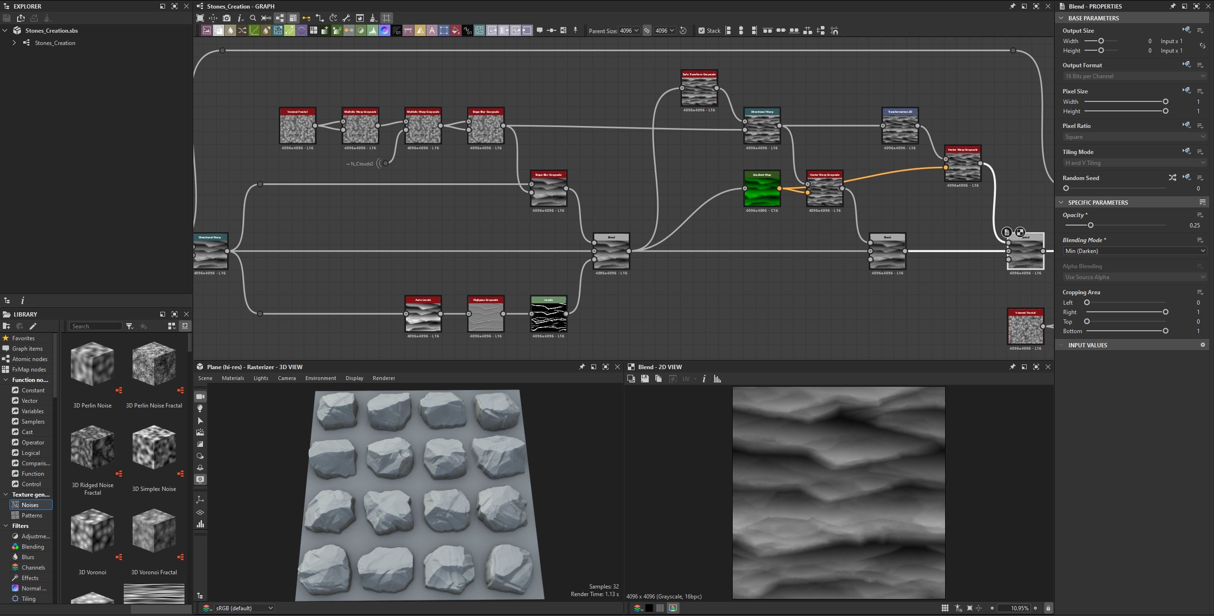Adjust the Cropping Area Right slider handle
Viewport: 1214px width, 616px height.
click(x=1166, y=312)
